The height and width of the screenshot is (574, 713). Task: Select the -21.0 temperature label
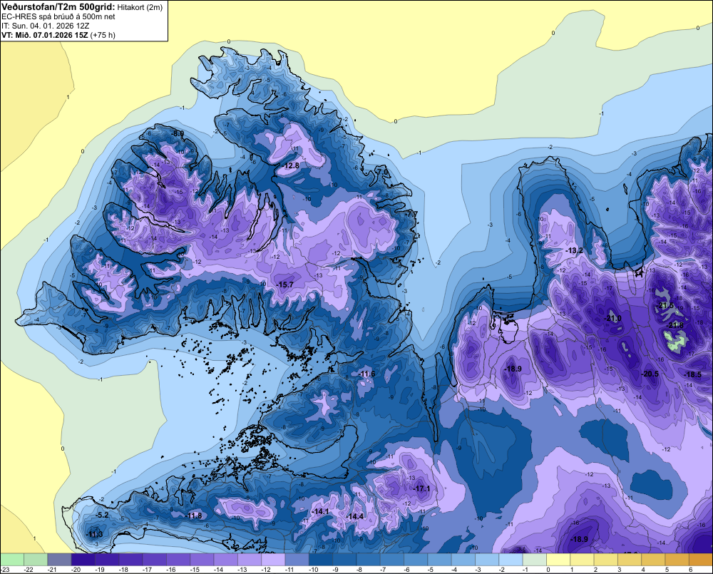coord(612,318)
